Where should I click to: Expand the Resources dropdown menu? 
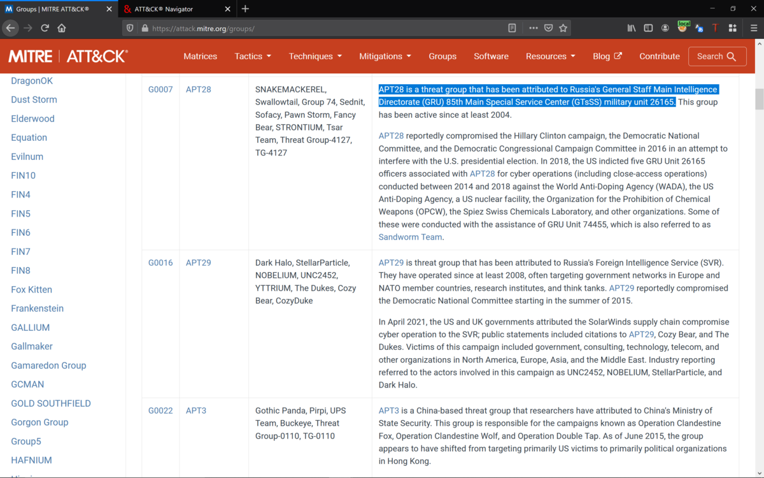tap(551, 56)
